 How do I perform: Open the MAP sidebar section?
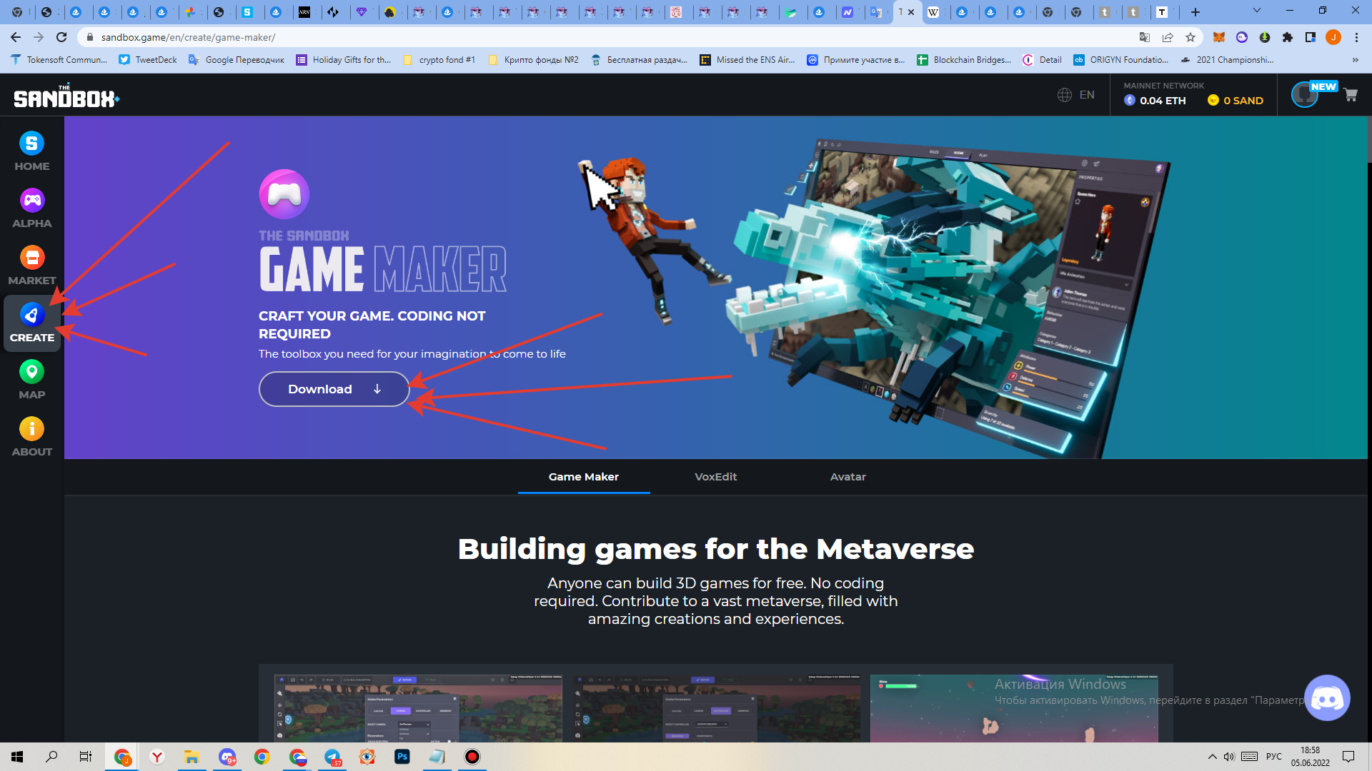(31, 380)
